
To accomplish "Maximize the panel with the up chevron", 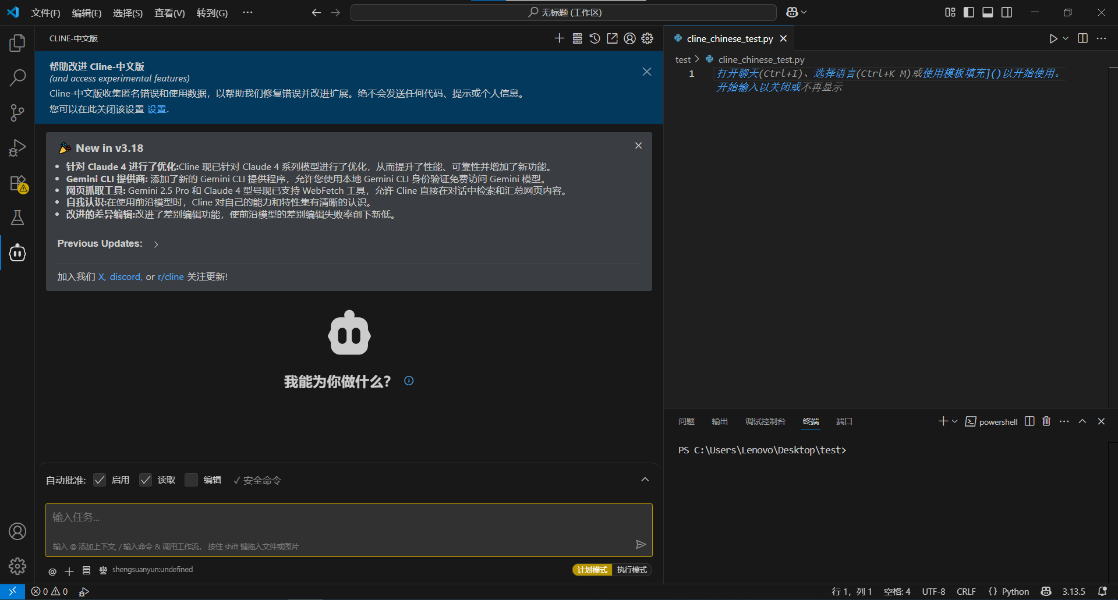I will point(1082,421).
